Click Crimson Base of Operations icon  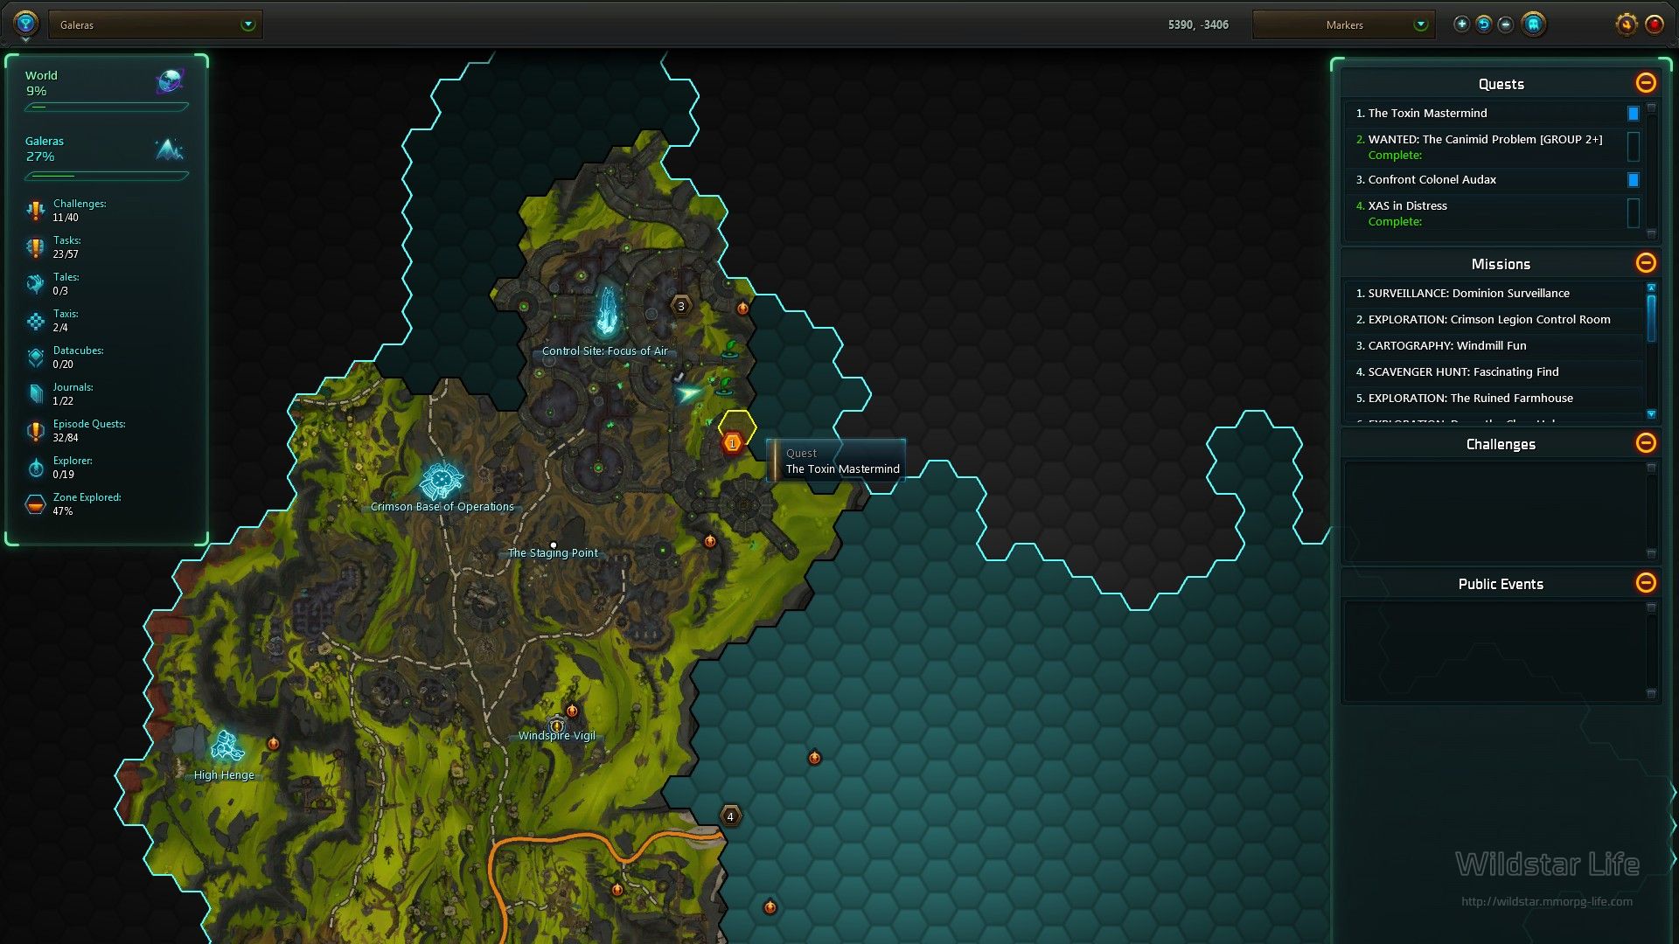click(441, 480)
